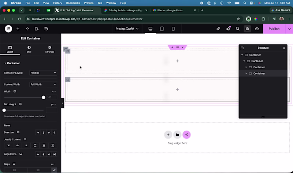Image resolution: width=293 pixels, height=173 pixels.
Task: Click Ask Gemini button
Action: coord(280,10)
